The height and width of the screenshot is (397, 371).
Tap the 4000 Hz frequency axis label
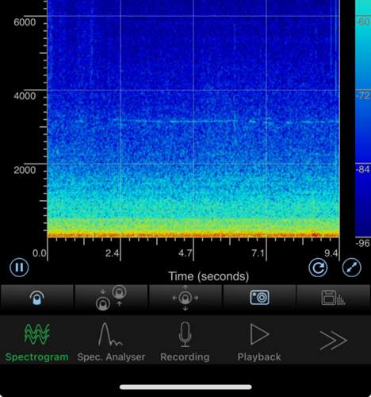pyautogui.click(x=25, y=96)
